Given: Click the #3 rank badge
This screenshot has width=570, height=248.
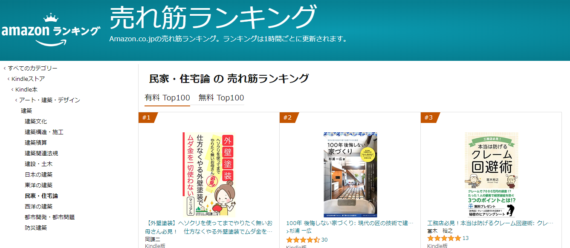Looking at the screenshot, I should [x=430, y=117].
